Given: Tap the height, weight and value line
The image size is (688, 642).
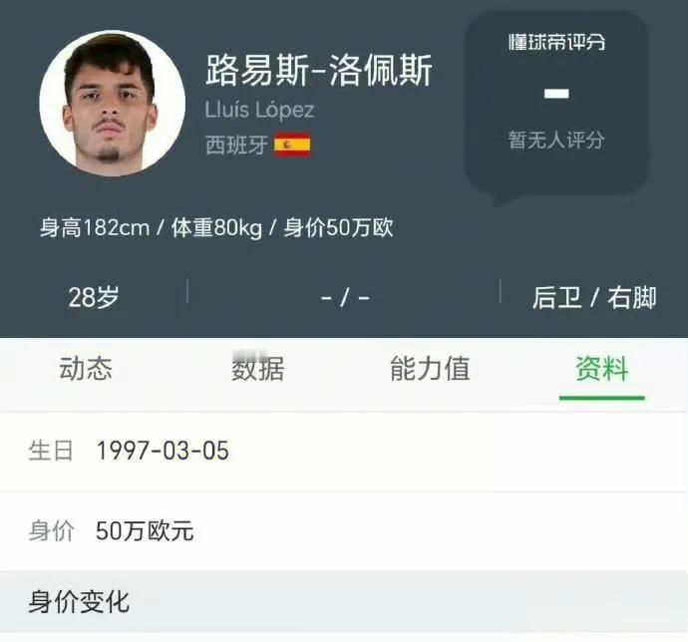Looking at the screenshot, I should coord(216,227).
